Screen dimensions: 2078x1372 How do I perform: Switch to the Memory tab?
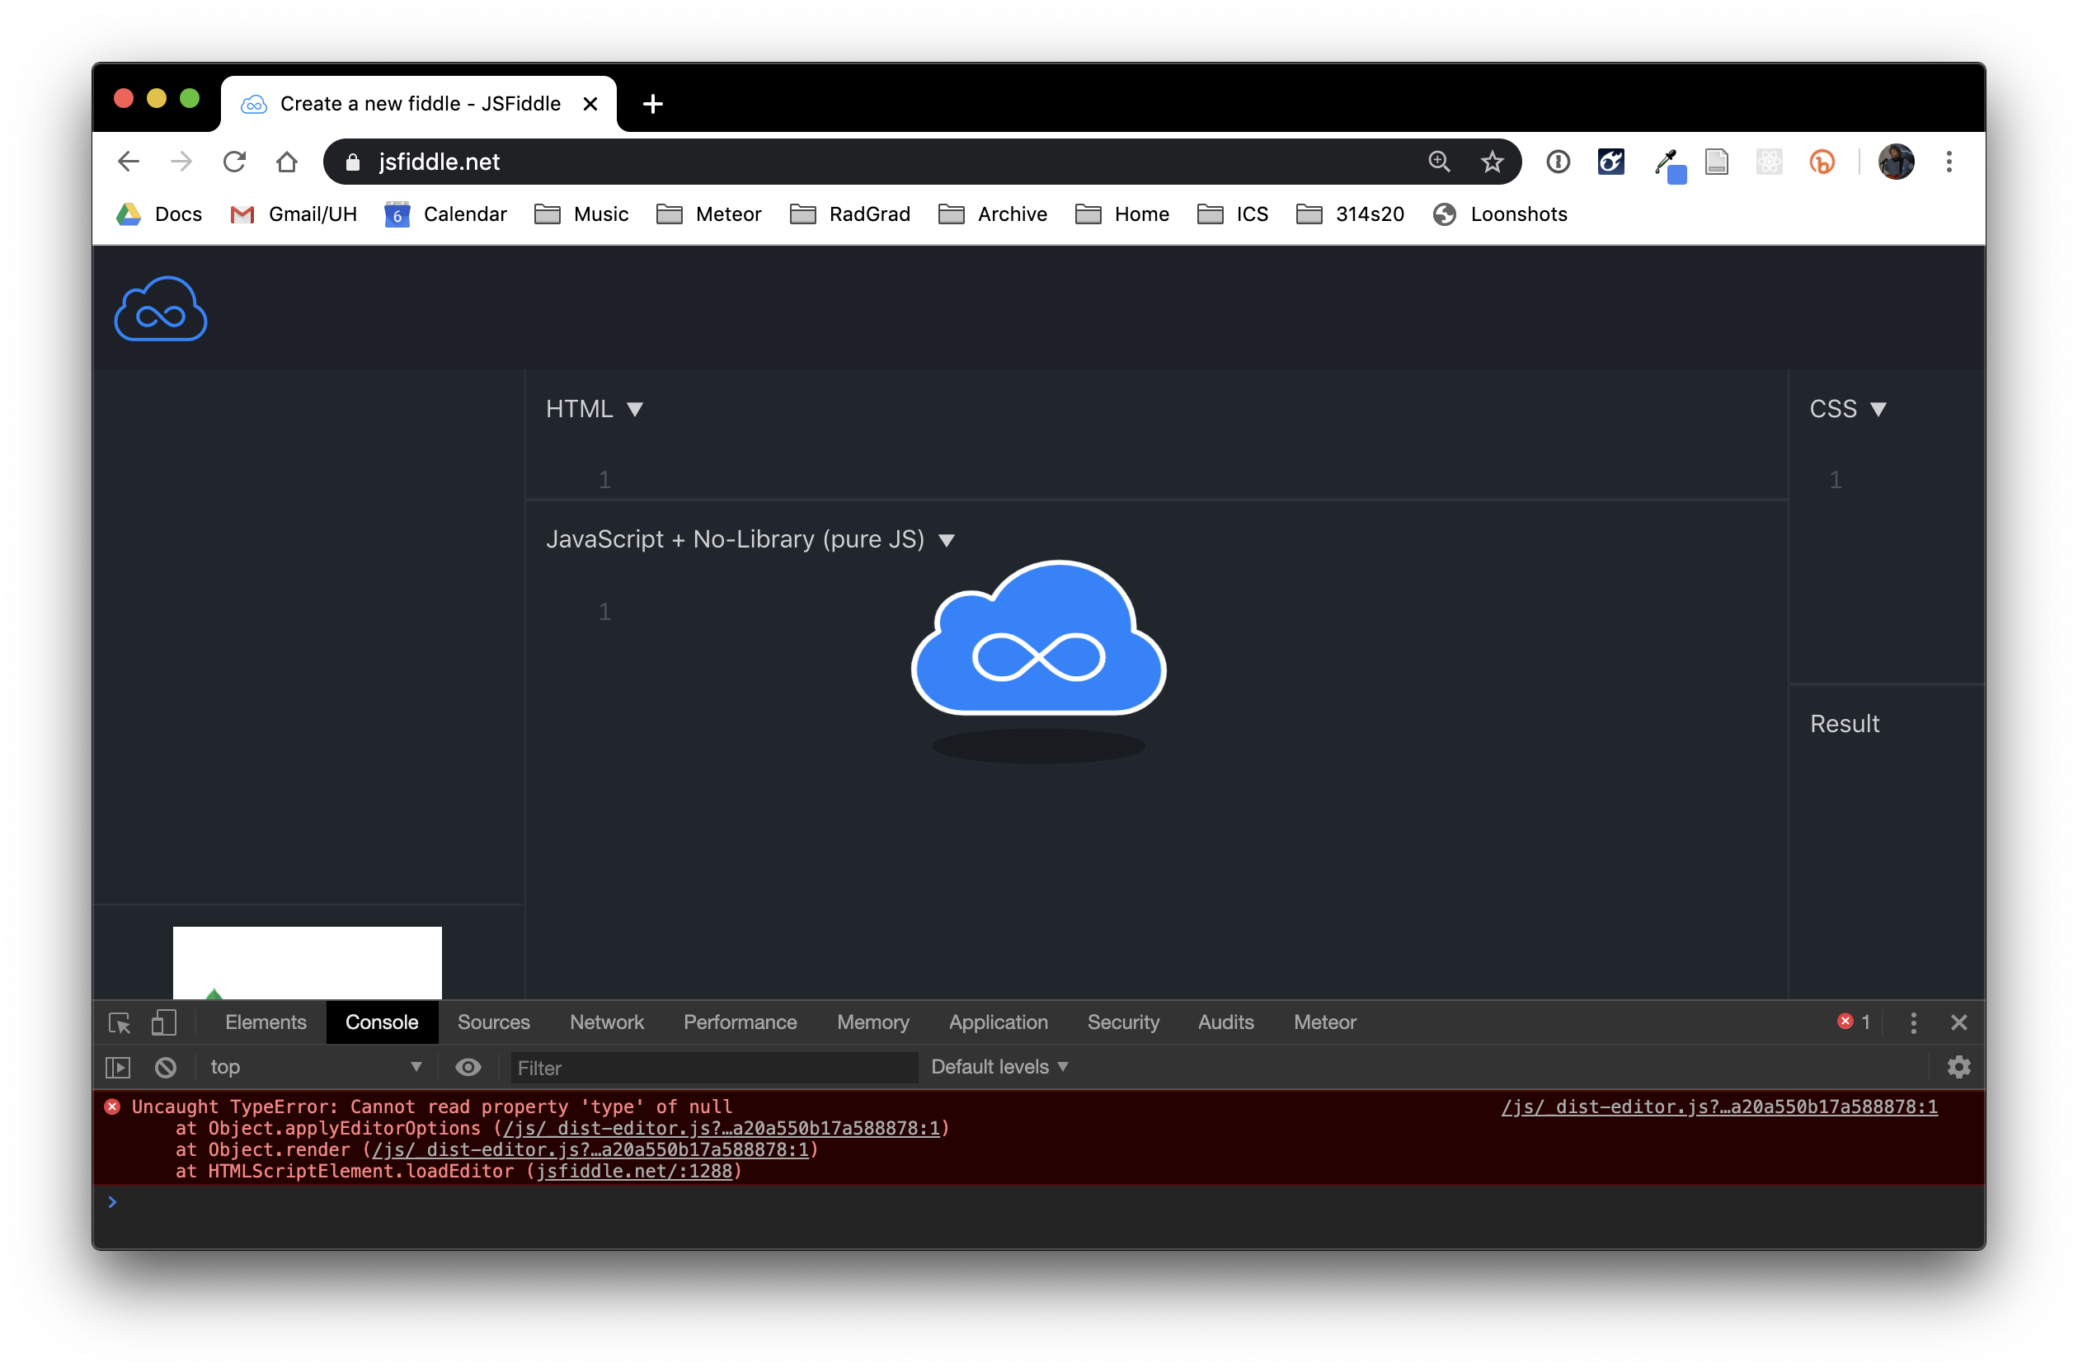(872, 1022)
